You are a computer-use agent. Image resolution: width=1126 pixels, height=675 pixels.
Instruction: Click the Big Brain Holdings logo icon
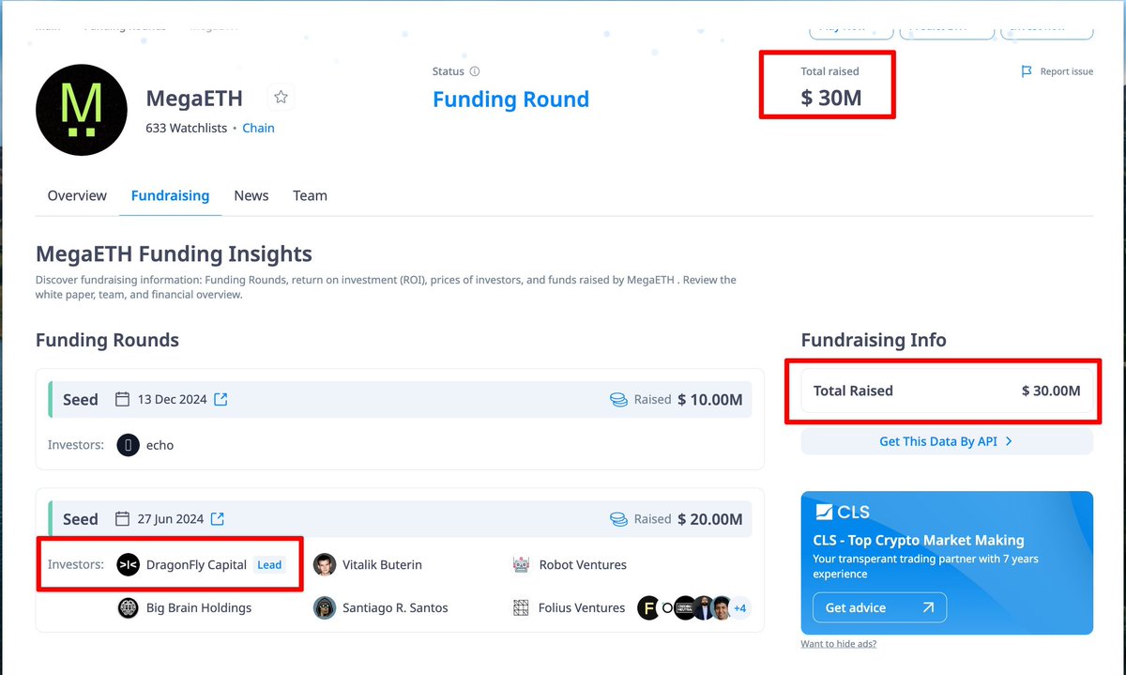pos(128,607)
